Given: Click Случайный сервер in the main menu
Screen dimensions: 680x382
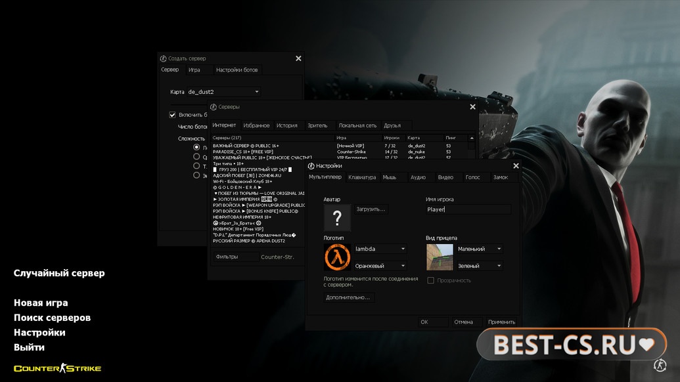Looking at the screenshot, I should pyautogui.click(x=59, y=273).
